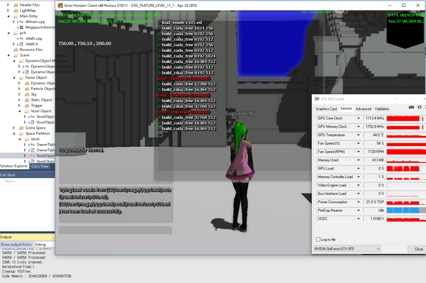Image resolution: width=426 pixels, height=283 pixels.
Task: Open the Advanced tab in GPU-Z
Action: tap(363, 109)
